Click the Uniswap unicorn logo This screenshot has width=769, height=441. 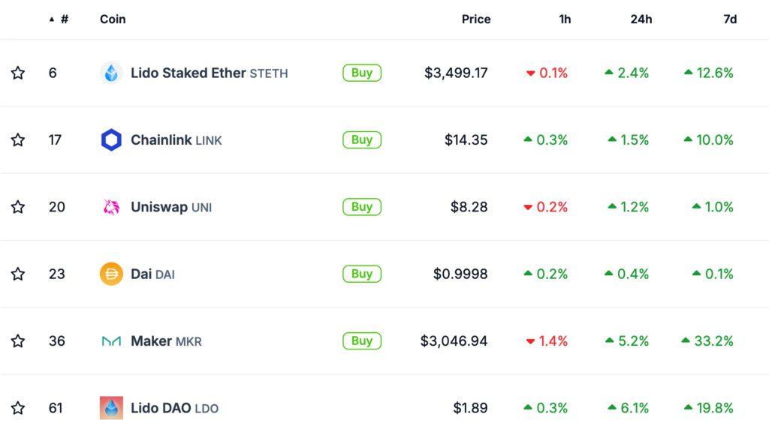[x=111, y=207]
